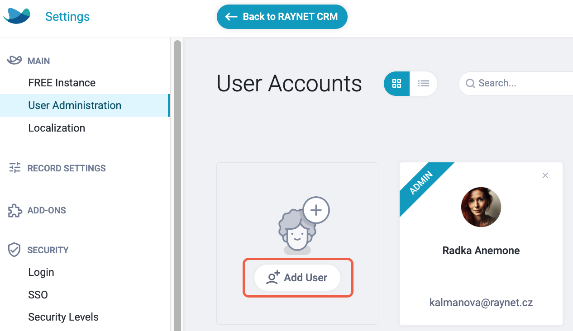Open Localization settings
This screenshot has width=573, height=331.
(57, 128)
